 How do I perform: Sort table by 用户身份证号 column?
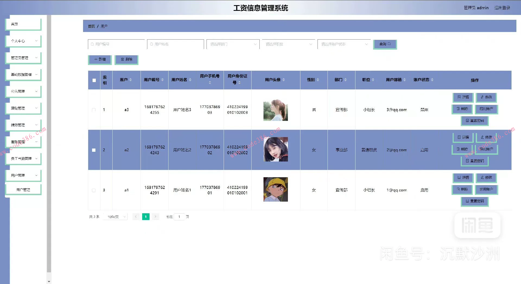239,83
